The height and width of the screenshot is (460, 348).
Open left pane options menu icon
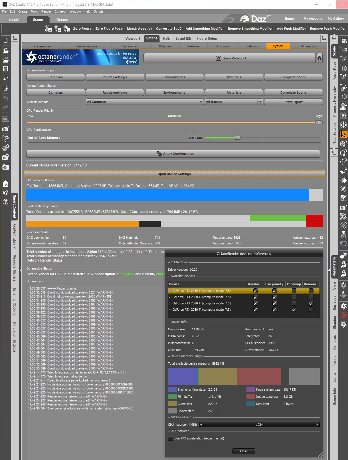click(15, 38)
